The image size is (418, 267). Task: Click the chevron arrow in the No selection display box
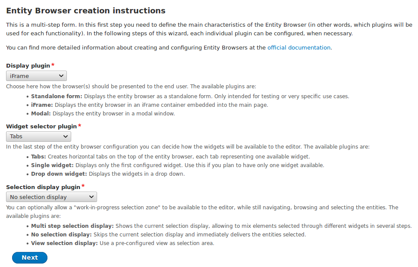(x=91, y=197)
